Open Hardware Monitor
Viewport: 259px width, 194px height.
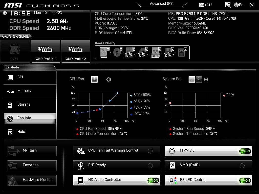(x=32, y=180)
